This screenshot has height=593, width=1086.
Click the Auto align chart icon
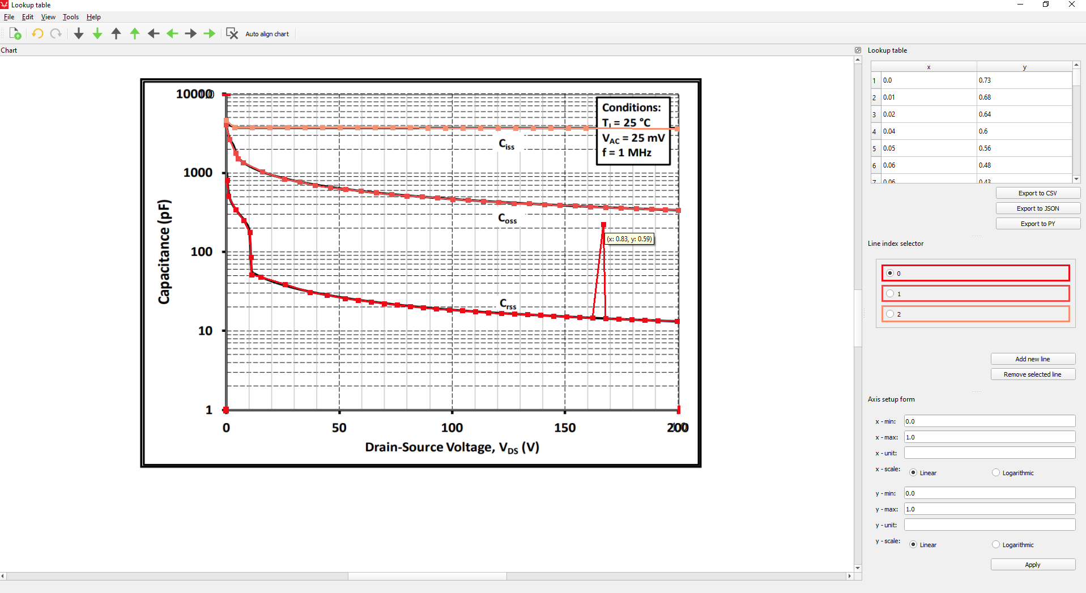[x=232, y=34]
